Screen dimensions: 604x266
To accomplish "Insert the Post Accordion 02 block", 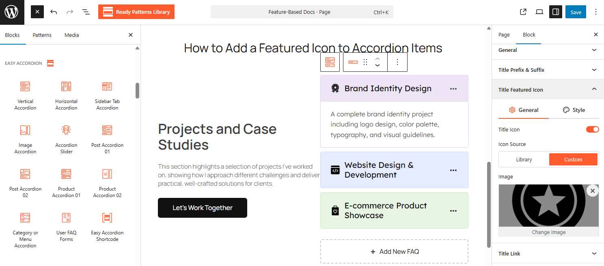I will coord(25,183).
